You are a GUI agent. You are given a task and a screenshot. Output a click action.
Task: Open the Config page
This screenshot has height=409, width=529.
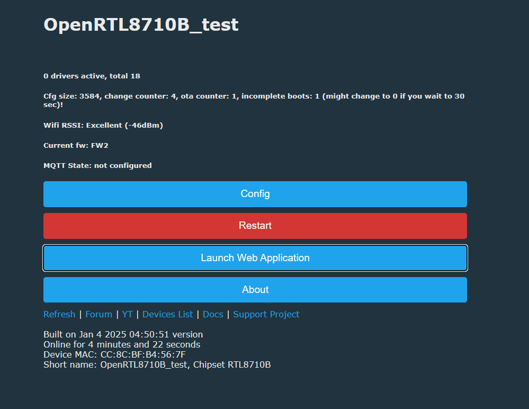[x=255, y=194]
